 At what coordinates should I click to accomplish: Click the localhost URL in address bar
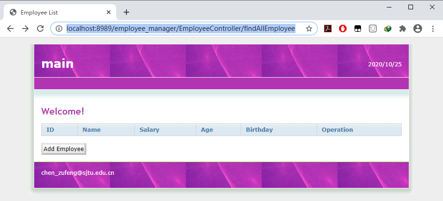point(181,29)
